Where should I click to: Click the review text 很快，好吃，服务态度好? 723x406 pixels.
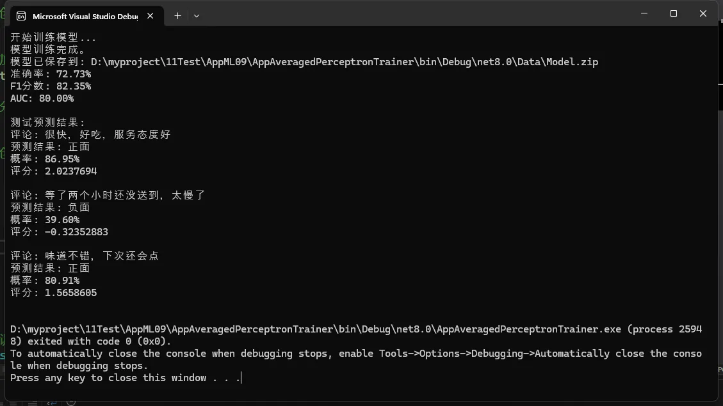coord(106,135)
